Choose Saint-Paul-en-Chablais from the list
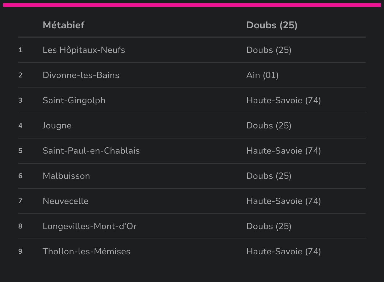 point(91,151)
